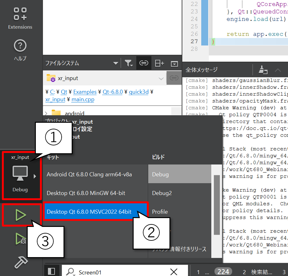Viewport: 288px width, 276px height.
Task: Choose the Profile build configuration
Action: click(x=160, y=212)
